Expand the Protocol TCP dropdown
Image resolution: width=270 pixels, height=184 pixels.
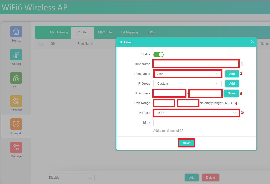pyautogui.click(x=196, y=113)
